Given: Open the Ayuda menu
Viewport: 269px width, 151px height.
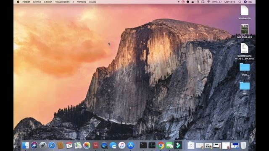Looking at the screenshot, I should tap(92, 2).
